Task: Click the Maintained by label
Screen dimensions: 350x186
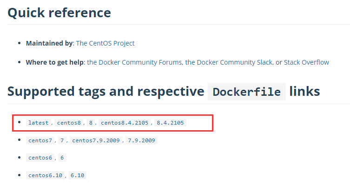Action: (x=49, y=43)
